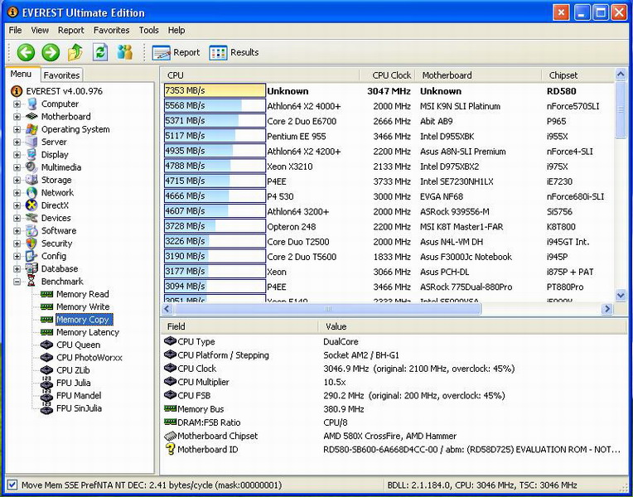Click the Config tree icon

(31, 256)
